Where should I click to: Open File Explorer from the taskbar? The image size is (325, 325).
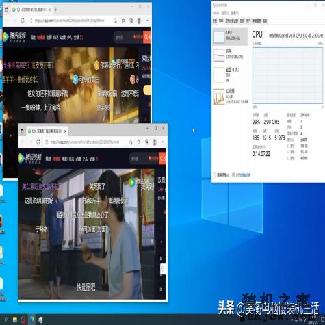(x=15, y=320)
